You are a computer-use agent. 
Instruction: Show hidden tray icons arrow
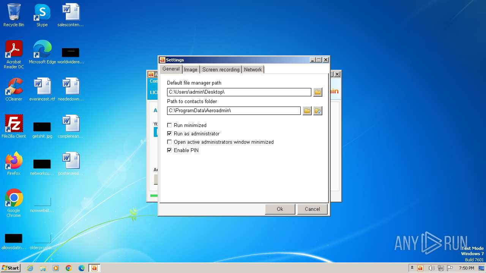tap(412, 268)
